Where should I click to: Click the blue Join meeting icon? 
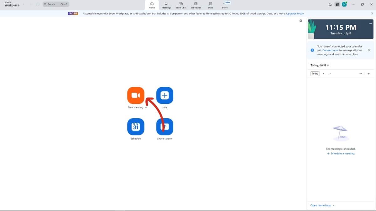point(164,95)
